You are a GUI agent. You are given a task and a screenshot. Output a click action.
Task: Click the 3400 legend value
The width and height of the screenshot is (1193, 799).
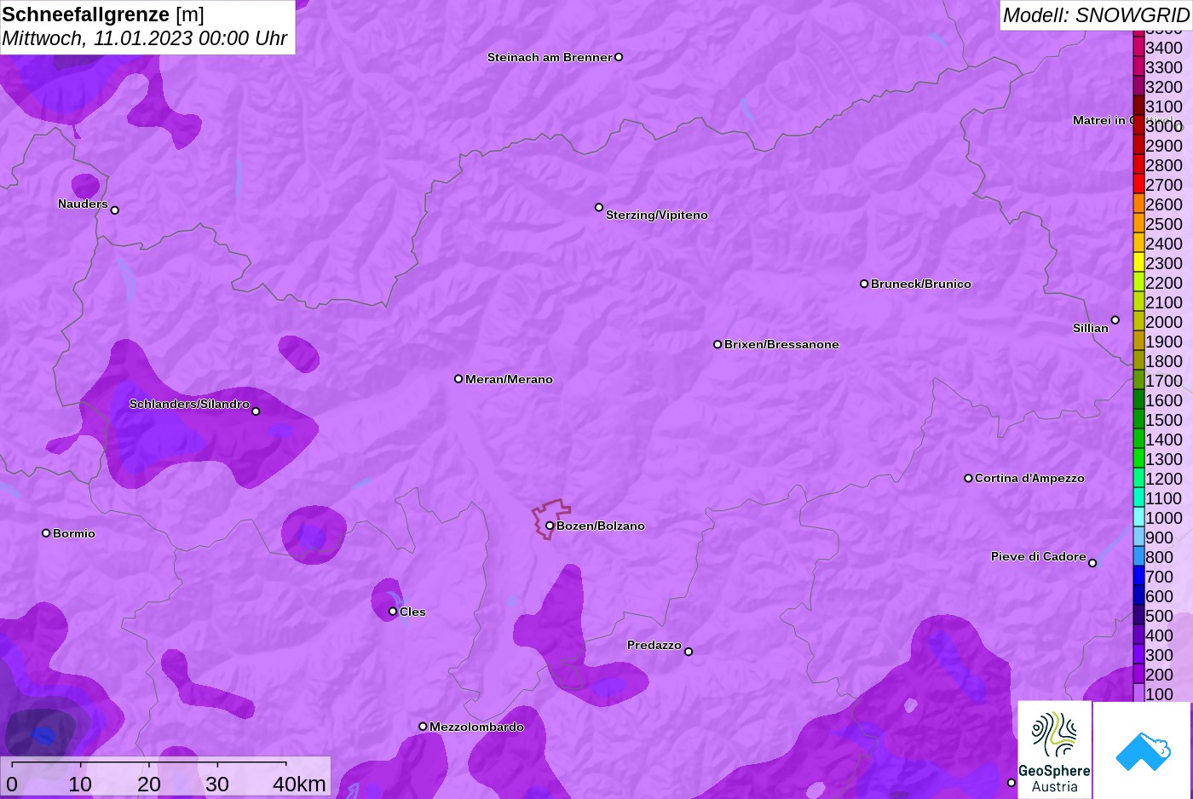(1164, 48)
